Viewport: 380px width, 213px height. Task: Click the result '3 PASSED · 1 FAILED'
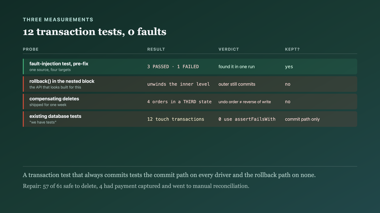pos(173,67)
